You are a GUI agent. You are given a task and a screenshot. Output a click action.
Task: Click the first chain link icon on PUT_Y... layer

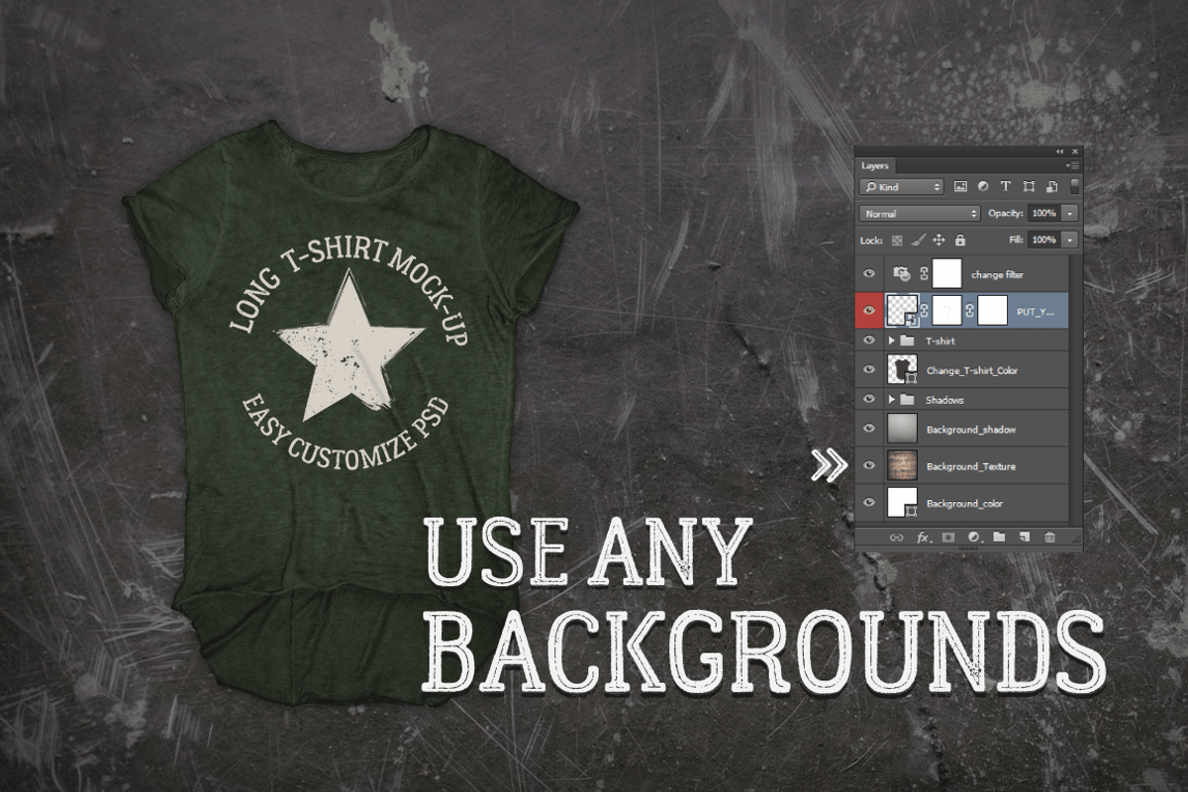click(x=924, y=311)
